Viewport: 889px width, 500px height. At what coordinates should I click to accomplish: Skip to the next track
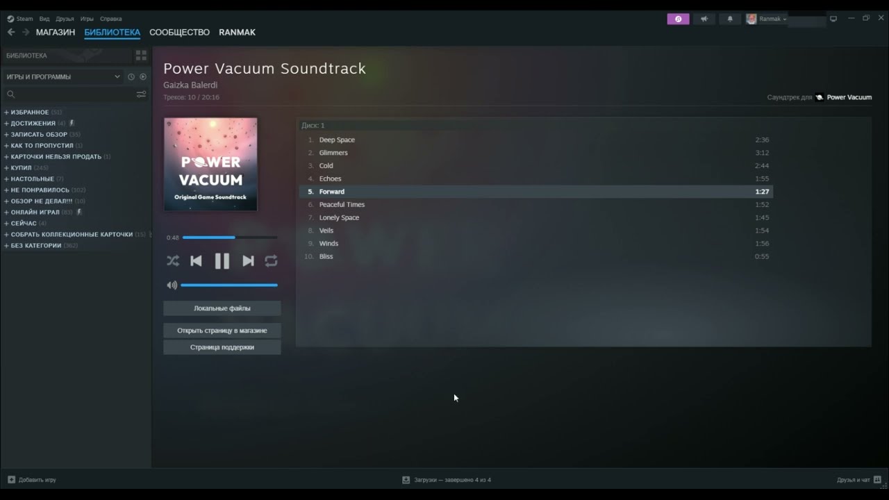click(x=248, y=261)
